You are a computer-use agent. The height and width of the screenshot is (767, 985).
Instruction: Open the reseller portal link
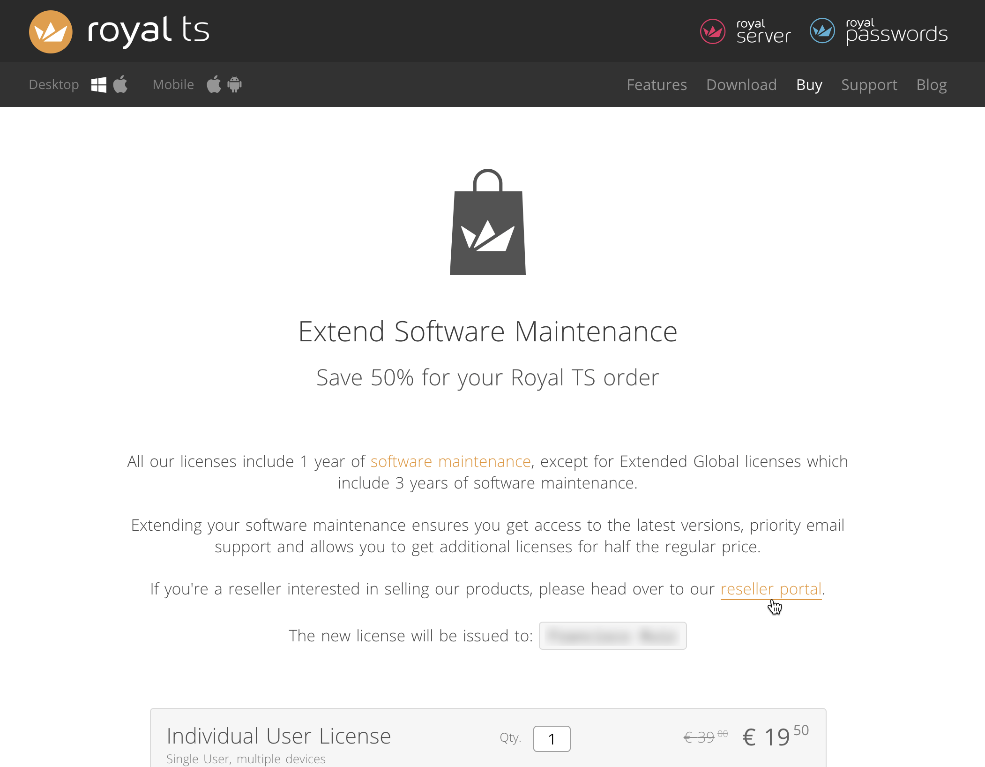771,589
